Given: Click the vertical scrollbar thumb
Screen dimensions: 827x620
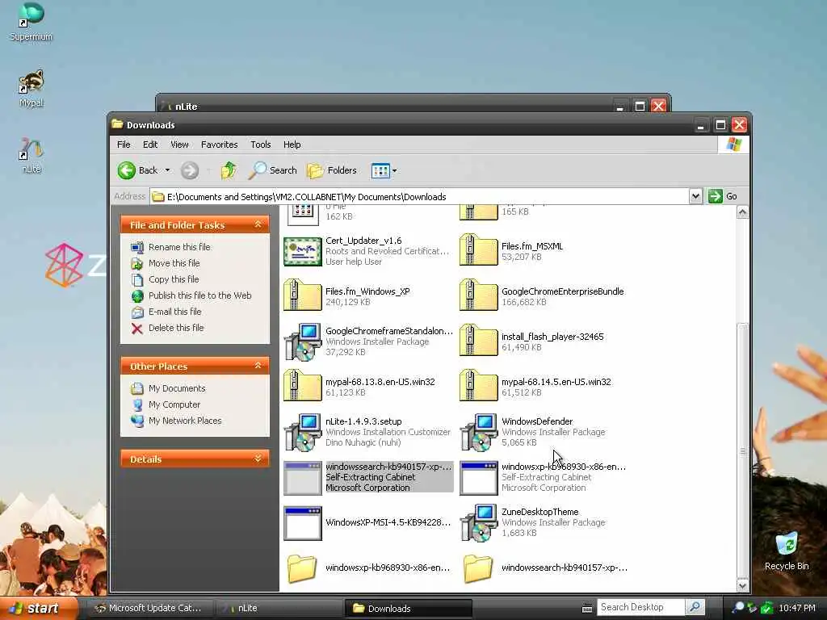Looking at the screenshot, I should pos(742,450).
